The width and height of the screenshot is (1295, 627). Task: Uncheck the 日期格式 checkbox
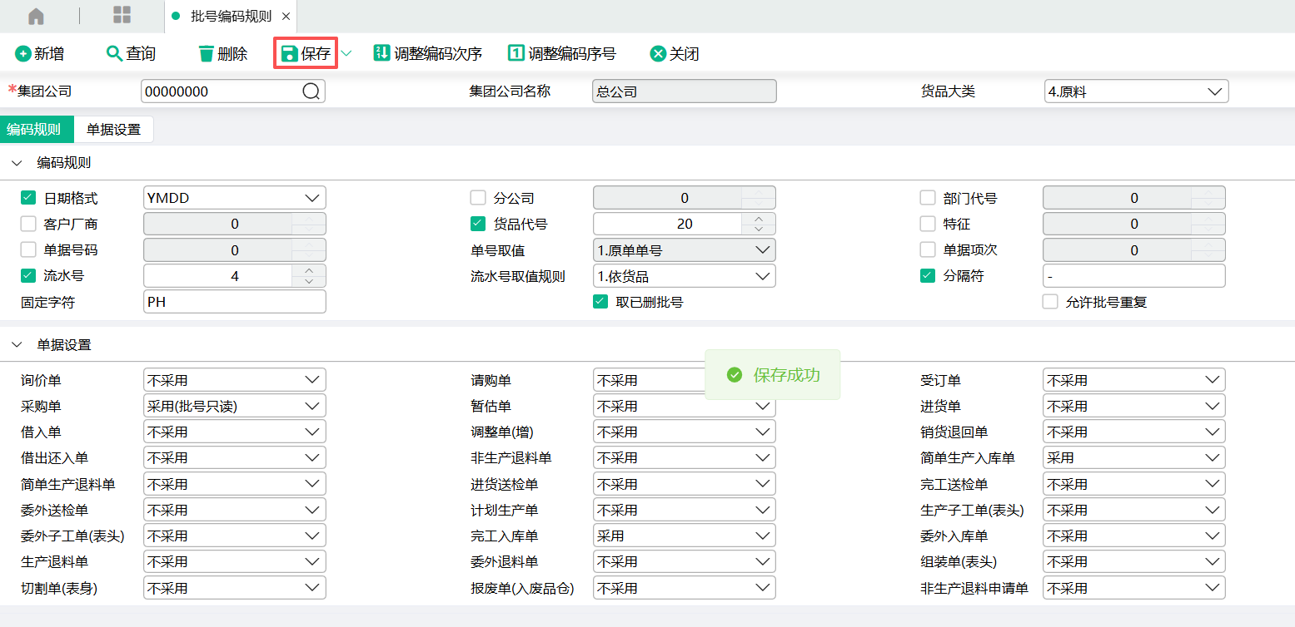pyautogui.click(x=28, y=198)
